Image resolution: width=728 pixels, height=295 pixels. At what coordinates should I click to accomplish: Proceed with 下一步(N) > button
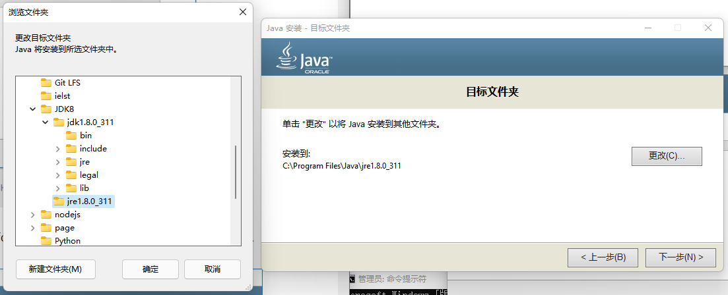pyautogui.click(x=680, y=257)
